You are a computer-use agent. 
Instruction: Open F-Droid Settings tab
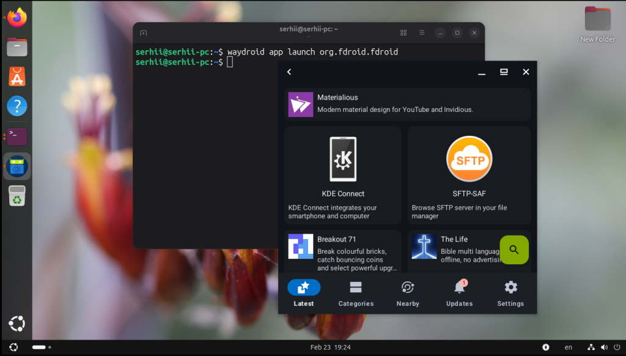(x=510, y=293)
